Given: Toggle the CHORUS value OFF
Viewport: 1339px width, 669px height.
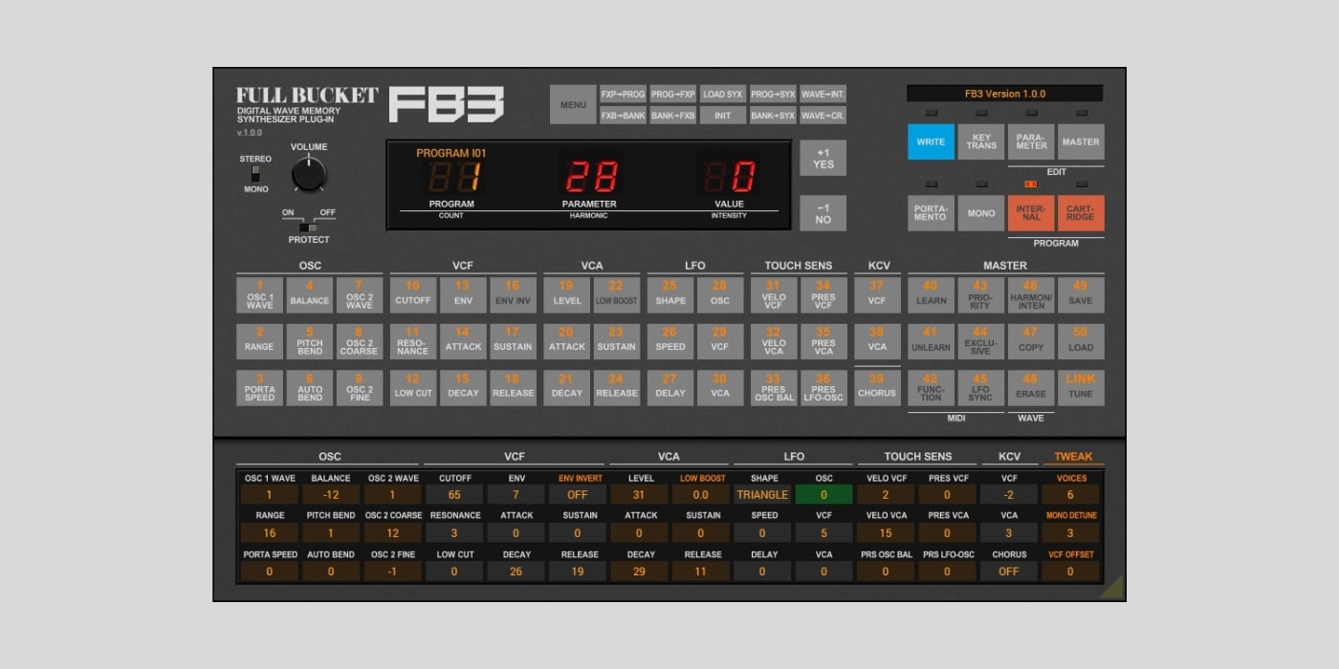Looking at the screenshot, I should point(1009,572).
